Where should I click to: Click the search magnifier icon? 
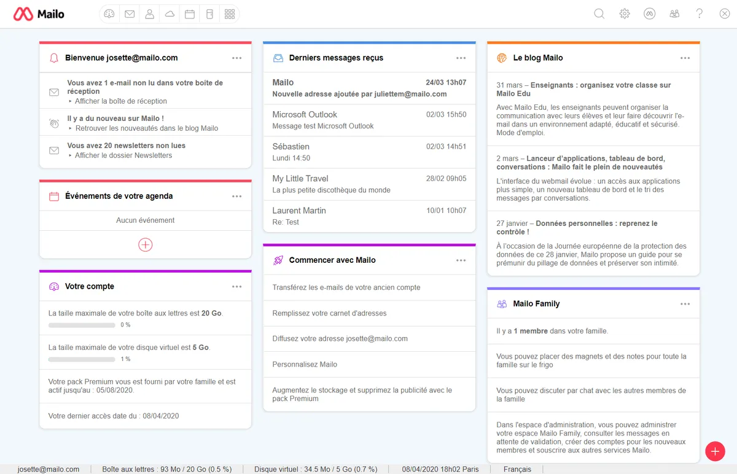pos(599,14)
